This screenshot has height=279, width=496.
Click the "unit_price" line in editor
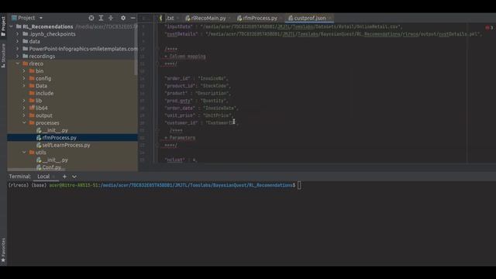198,115
